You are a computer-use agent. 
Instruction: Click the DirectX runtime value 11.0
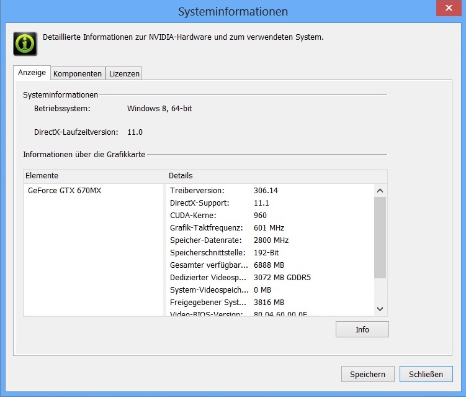135,132
